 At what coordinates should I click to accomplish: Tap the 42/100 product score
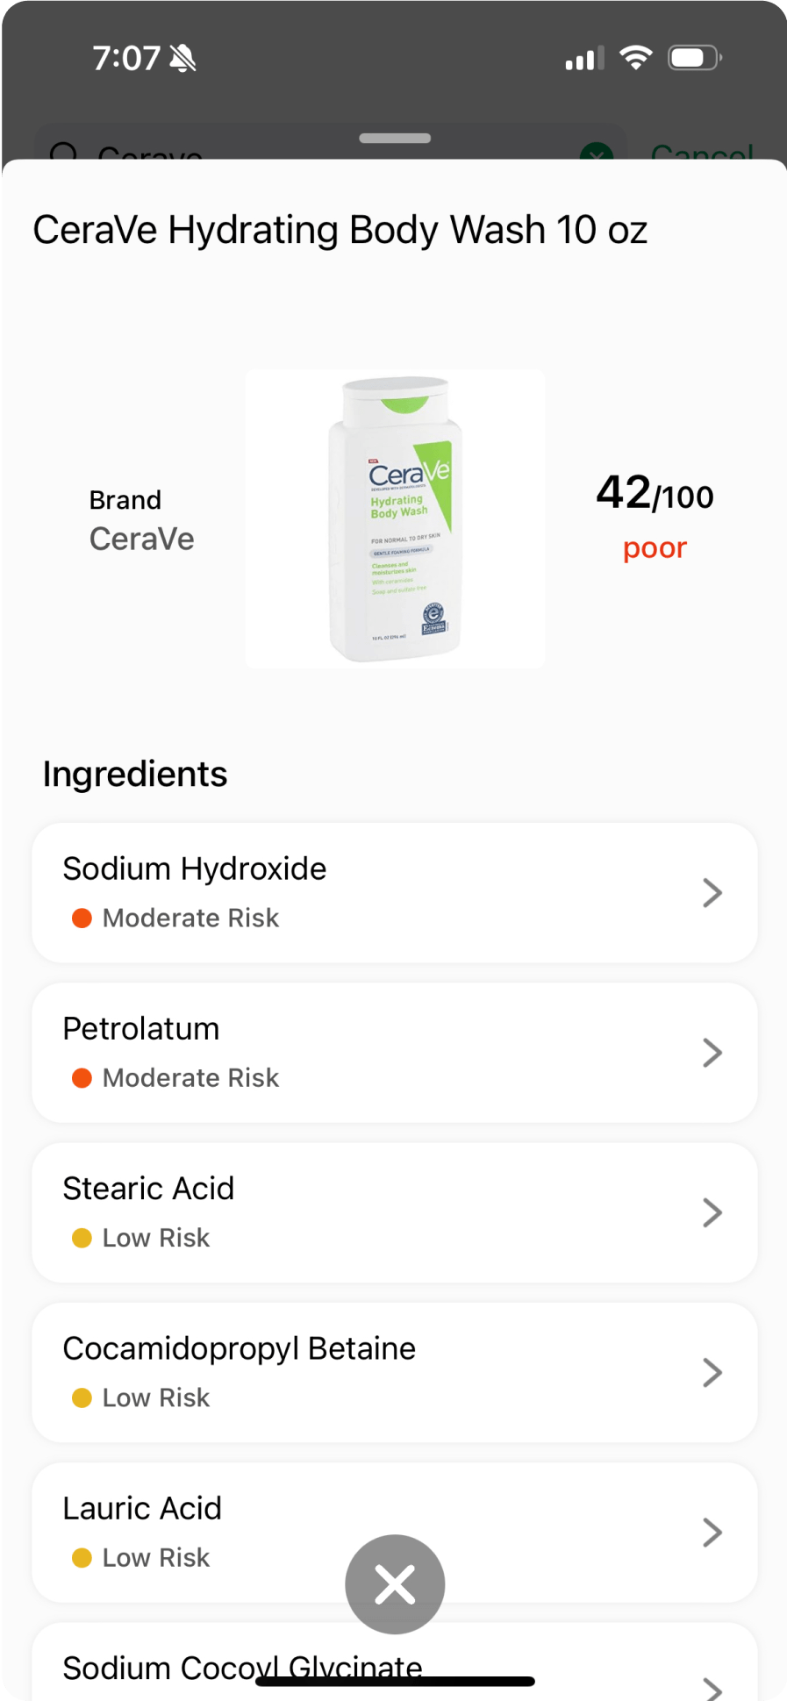655,495
